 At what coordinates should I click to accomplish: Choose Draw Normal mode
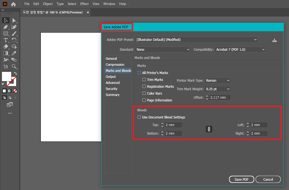[4, 98]
